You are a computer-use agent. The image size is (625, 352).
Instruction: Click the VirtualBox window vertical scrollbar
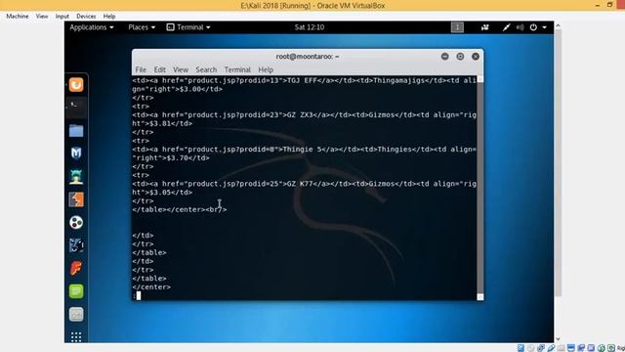[558, 182]
